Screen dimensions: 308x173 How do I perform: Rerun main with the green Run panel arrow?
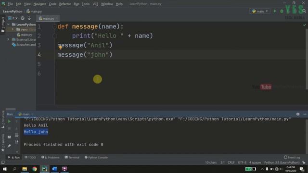[9, 122]
